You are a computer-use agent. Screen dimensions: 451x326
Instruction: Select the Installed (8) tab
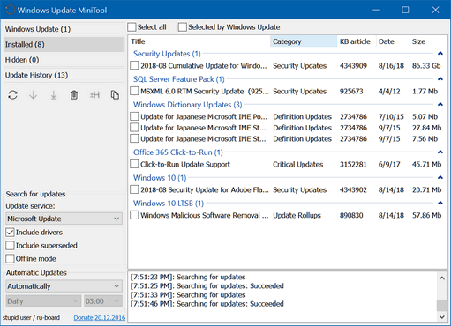pyautogui.click(x=64, y=44)
